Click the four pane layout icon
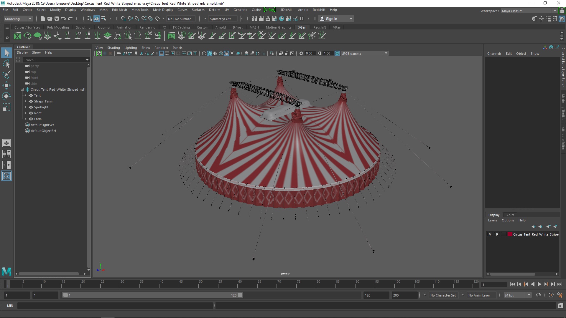The width and height of the screenshot is (566, 318). 6,154
